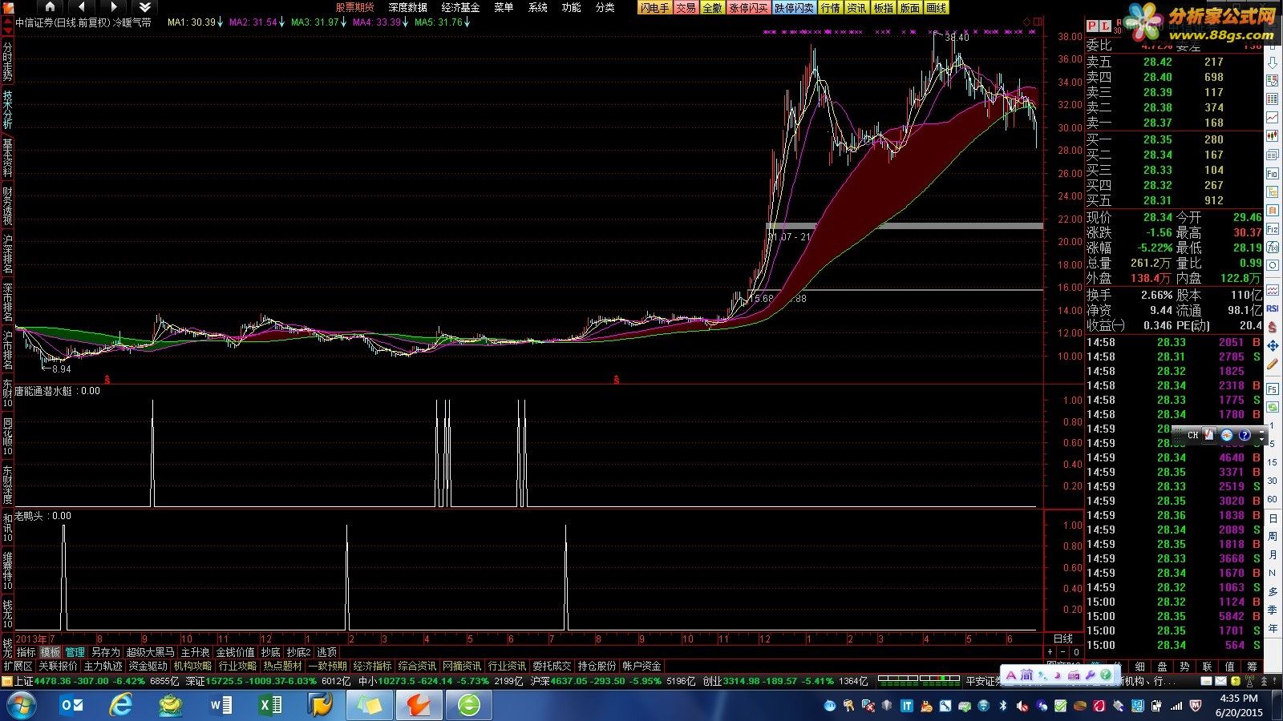This screenshot has width=1283, height=721.
Task: Select 基本资料 in the left sidebar
Action: pyautogui.click(x=7, y=157)
